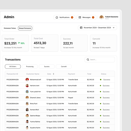
Task: Click Yumna Rahma's avatar
Action: pos(27,122)
